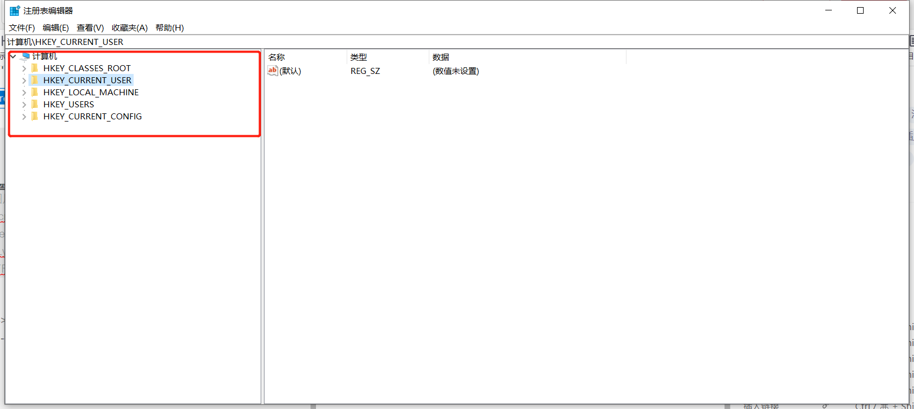Close the Registry Editor window

pos(893,10)
